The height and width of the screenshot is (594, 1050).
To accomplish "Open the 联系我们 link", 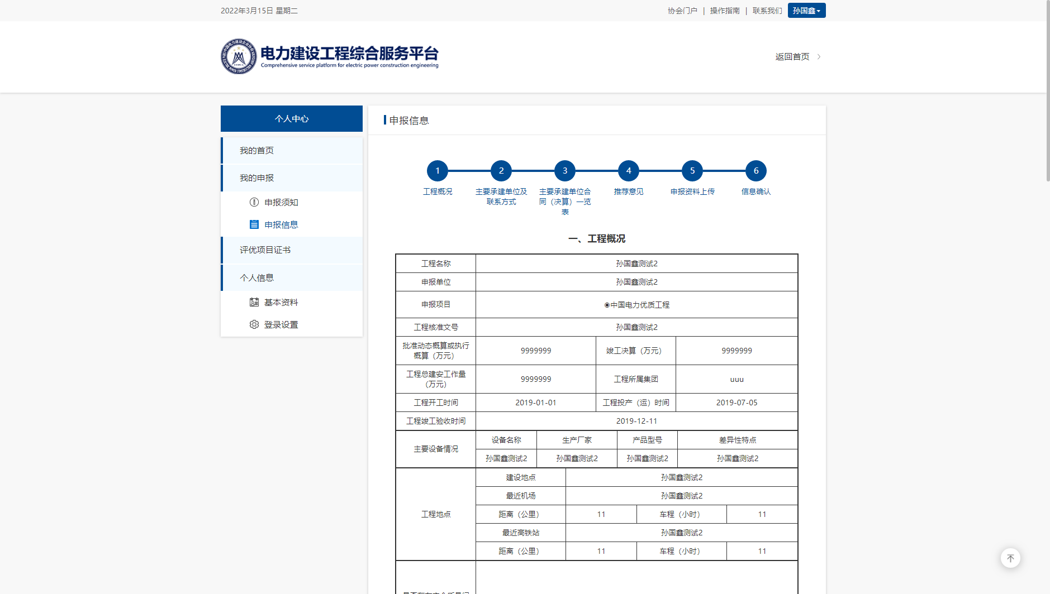I will click(x=767, y=11).
